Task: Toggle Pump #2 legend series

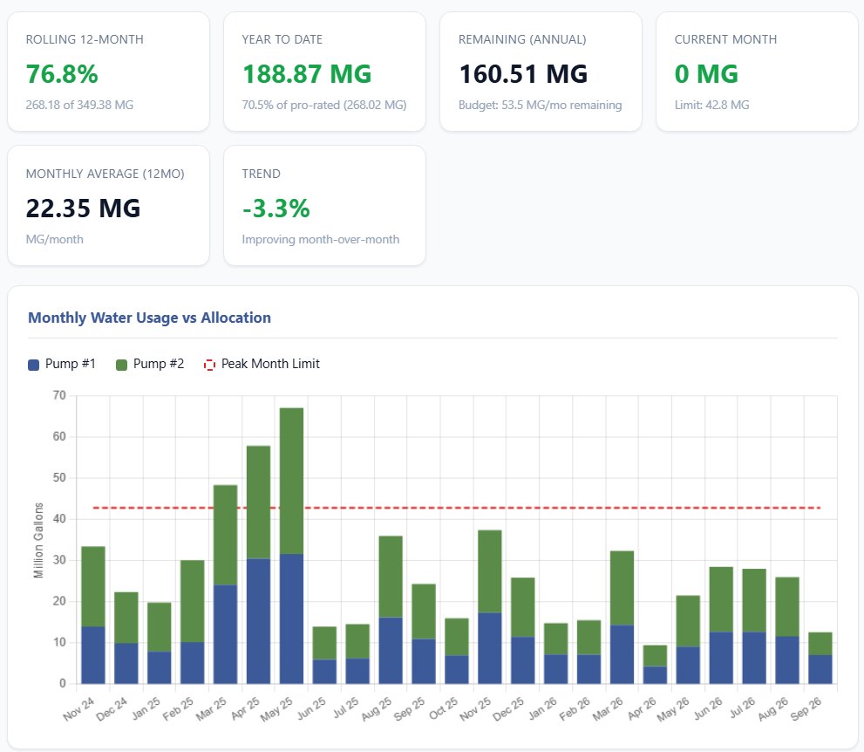Action: (x=150, y=364)
